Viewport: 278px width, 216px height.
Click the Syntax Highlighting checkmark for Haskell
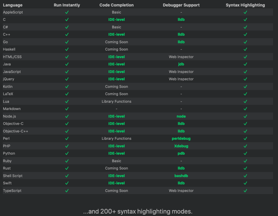click(245, 49)
